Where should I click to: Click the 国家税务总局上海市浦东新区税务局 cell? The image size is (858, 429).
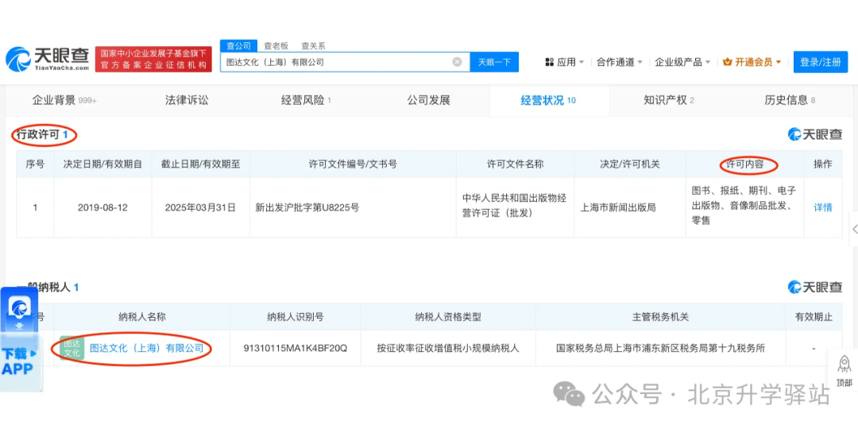660,348
